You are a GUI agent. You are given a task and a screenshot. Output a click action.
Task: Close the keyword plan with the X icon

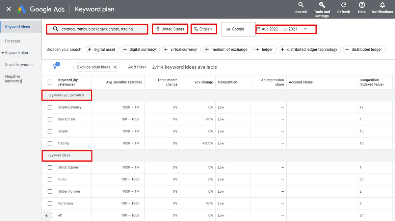(9, 9)
